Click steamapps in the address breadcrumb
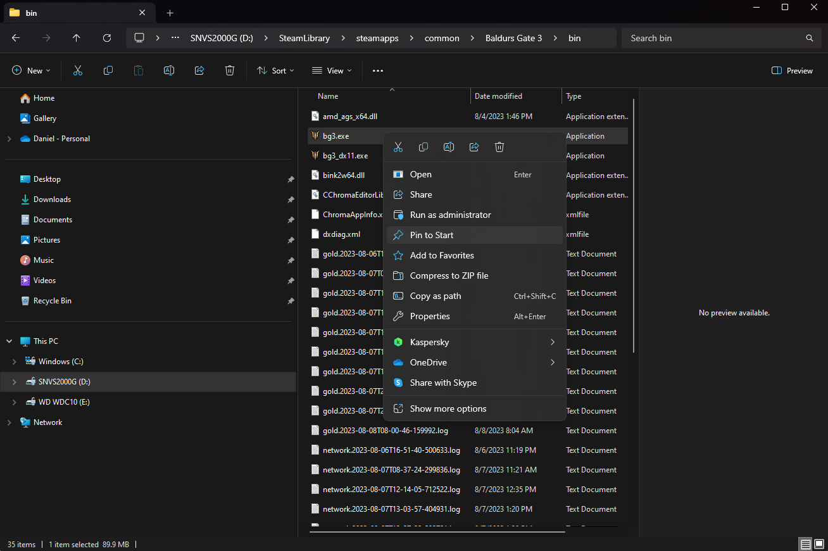 tap(377, 38)
